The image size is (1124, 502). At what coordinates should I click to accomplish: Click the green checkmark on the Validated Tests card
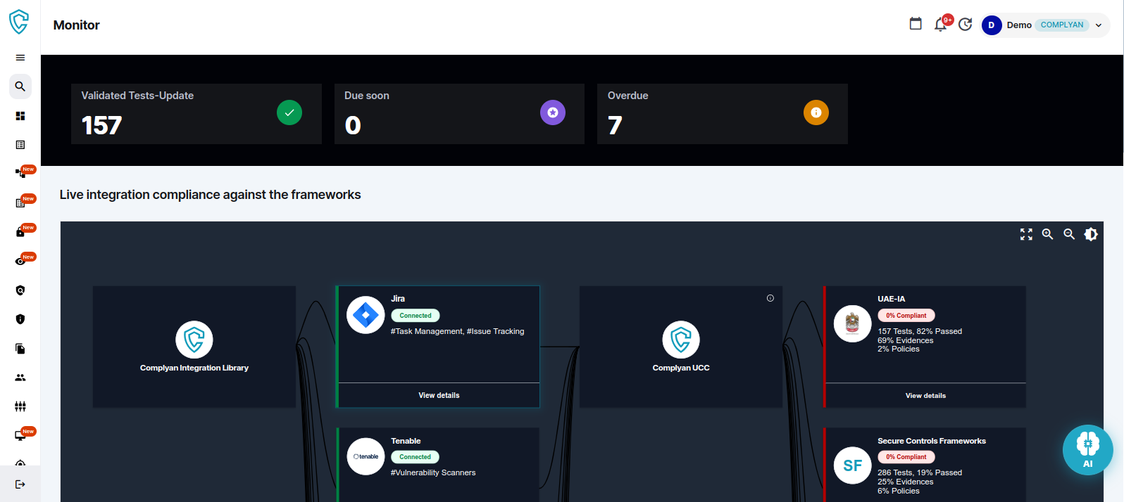289,112
